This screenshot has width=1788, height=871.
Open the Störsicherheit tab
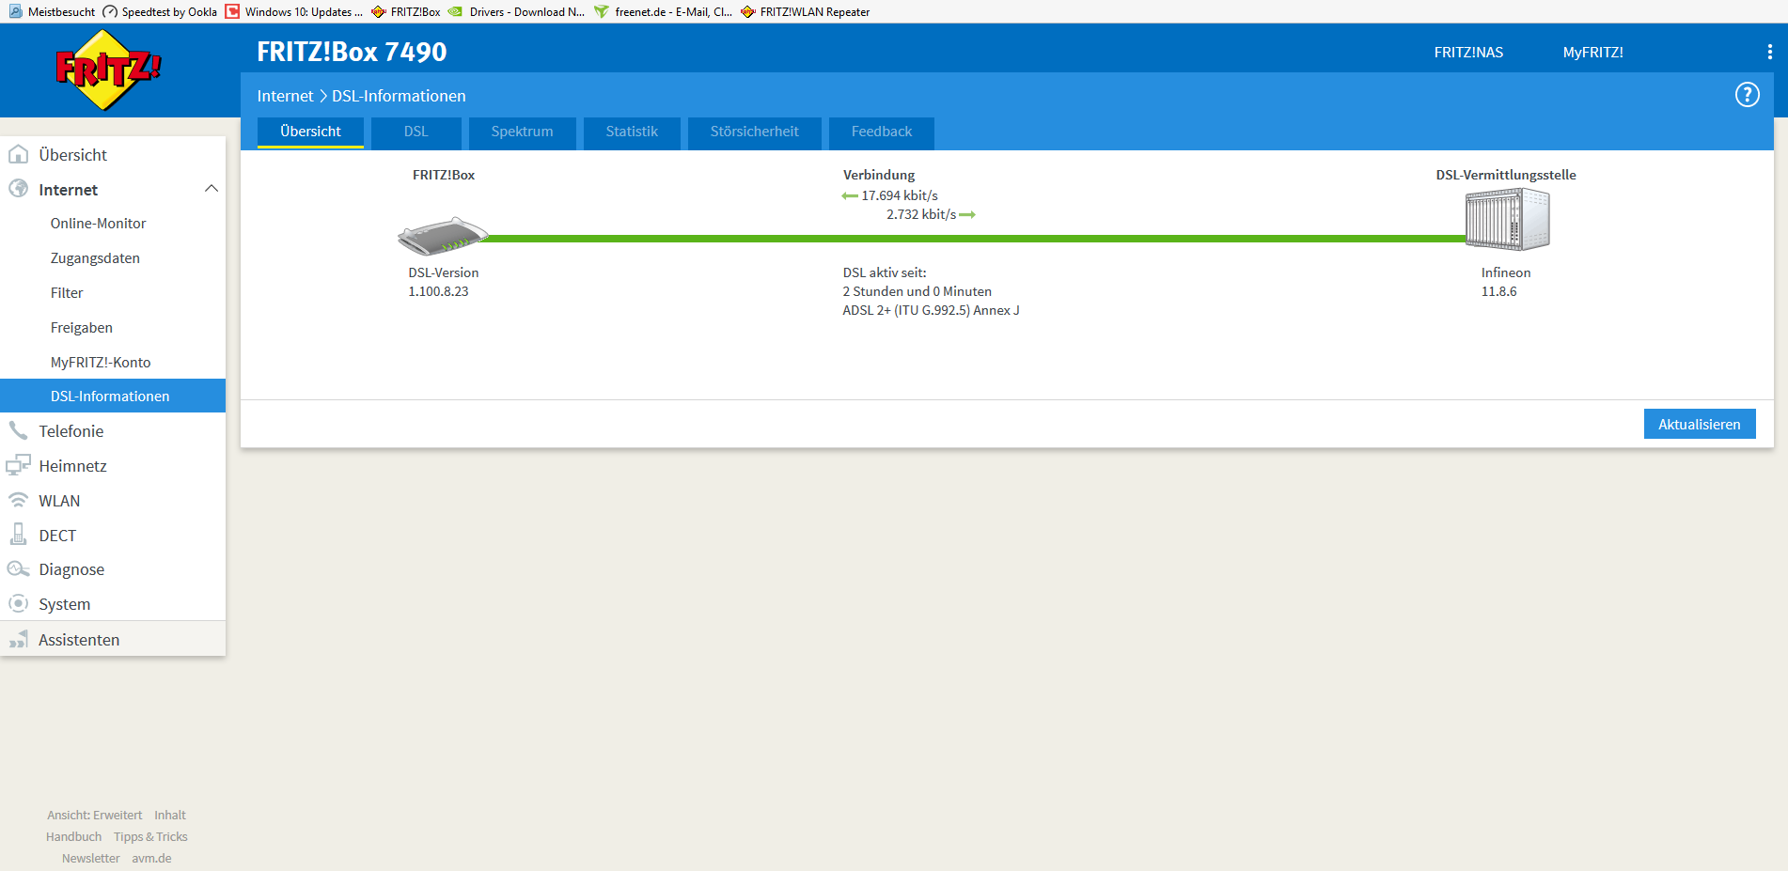[x=755, y=132]
